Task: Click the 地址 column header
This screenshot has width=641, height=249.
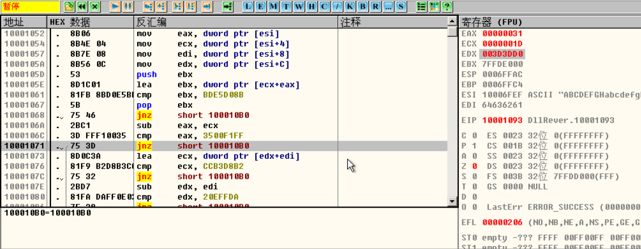Action: 24,22
